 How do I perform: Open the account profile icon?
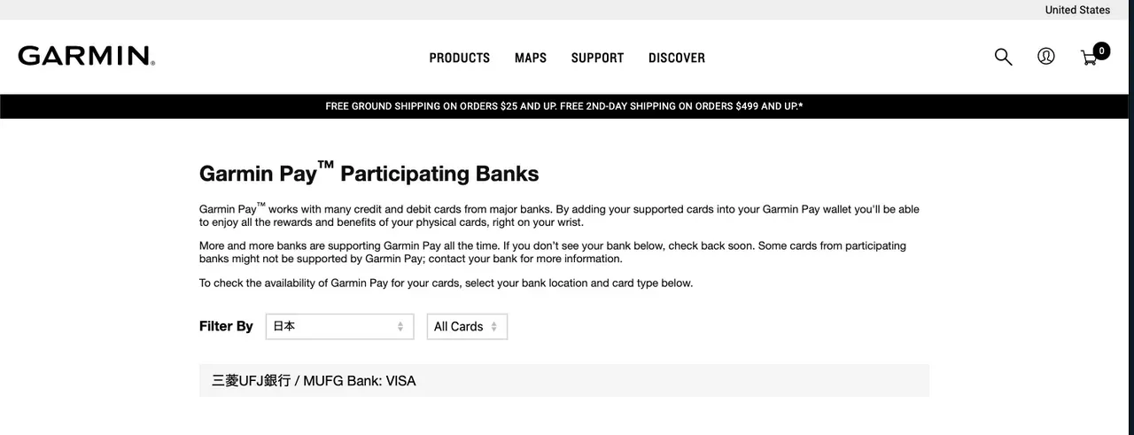tap(1046, 57)
